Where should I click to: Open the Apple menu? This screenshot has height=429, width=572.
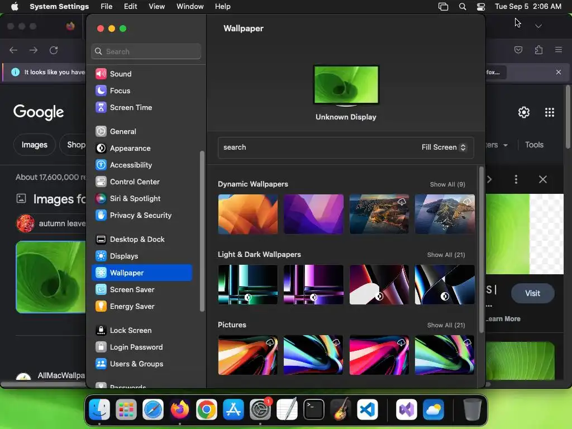(15, 7)
